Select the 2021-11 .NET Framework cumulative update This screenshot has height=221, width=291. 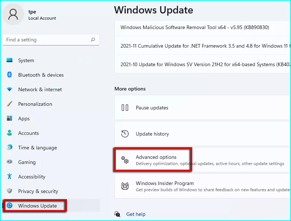[x=202, y=46]
